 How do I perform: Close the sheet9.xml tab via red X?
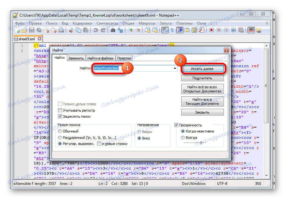(39, 39)
